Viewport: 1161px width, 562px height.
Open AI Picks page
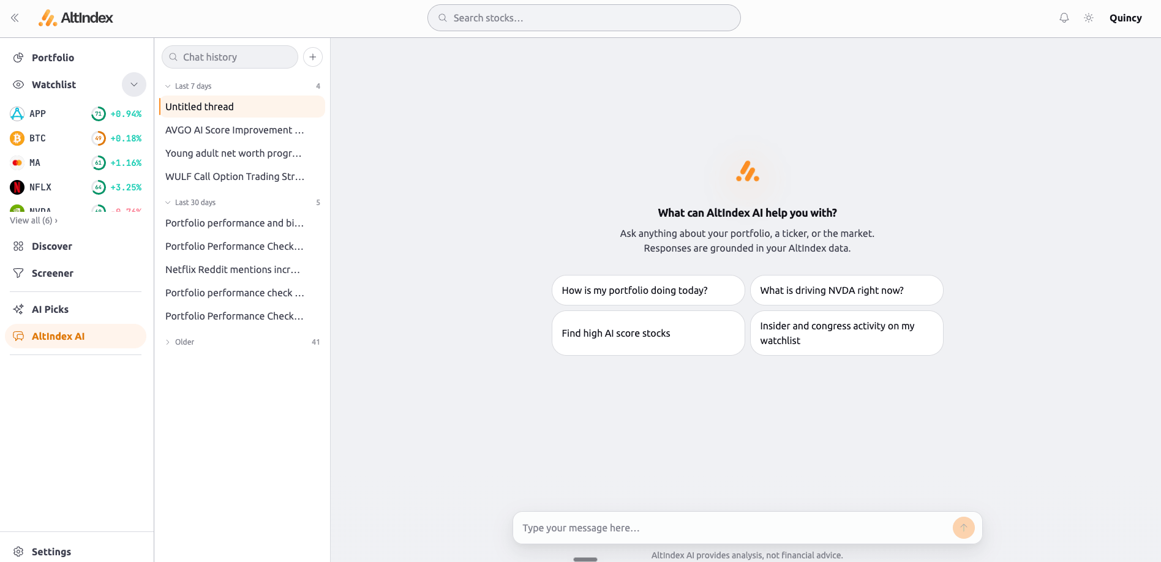pos(50,309)
